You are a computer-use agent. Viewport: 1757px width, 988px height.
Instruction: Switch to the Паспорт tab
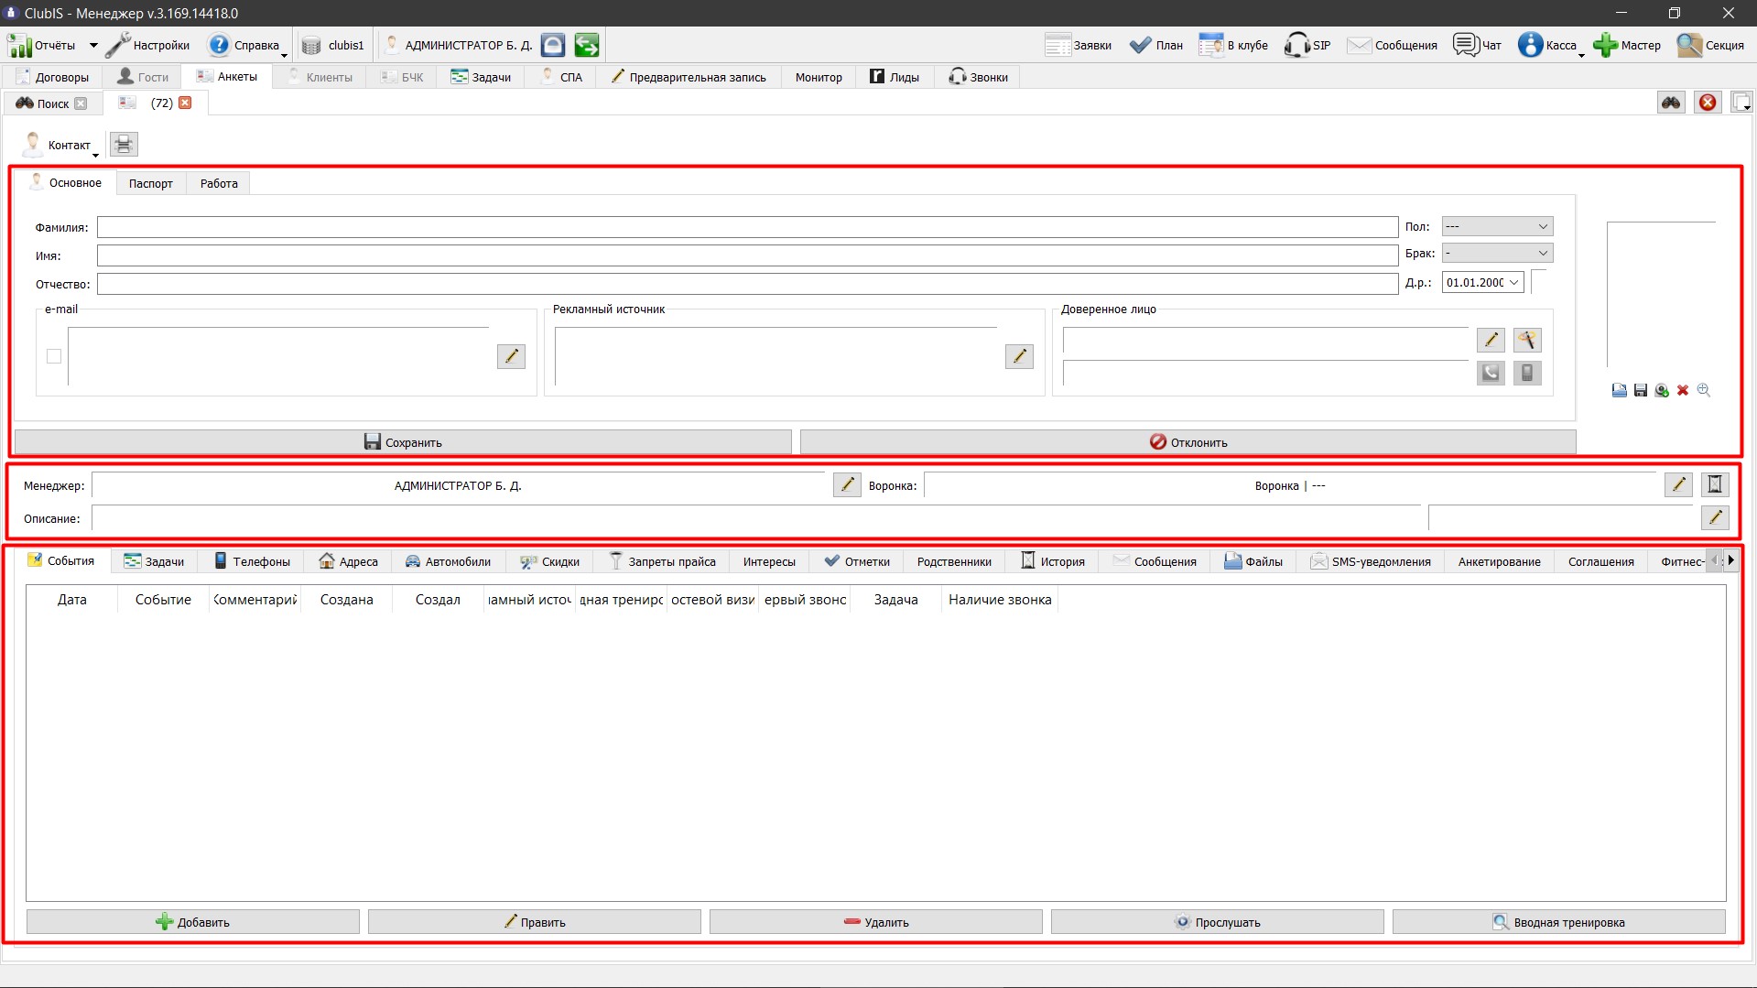(x=151, y=183)
